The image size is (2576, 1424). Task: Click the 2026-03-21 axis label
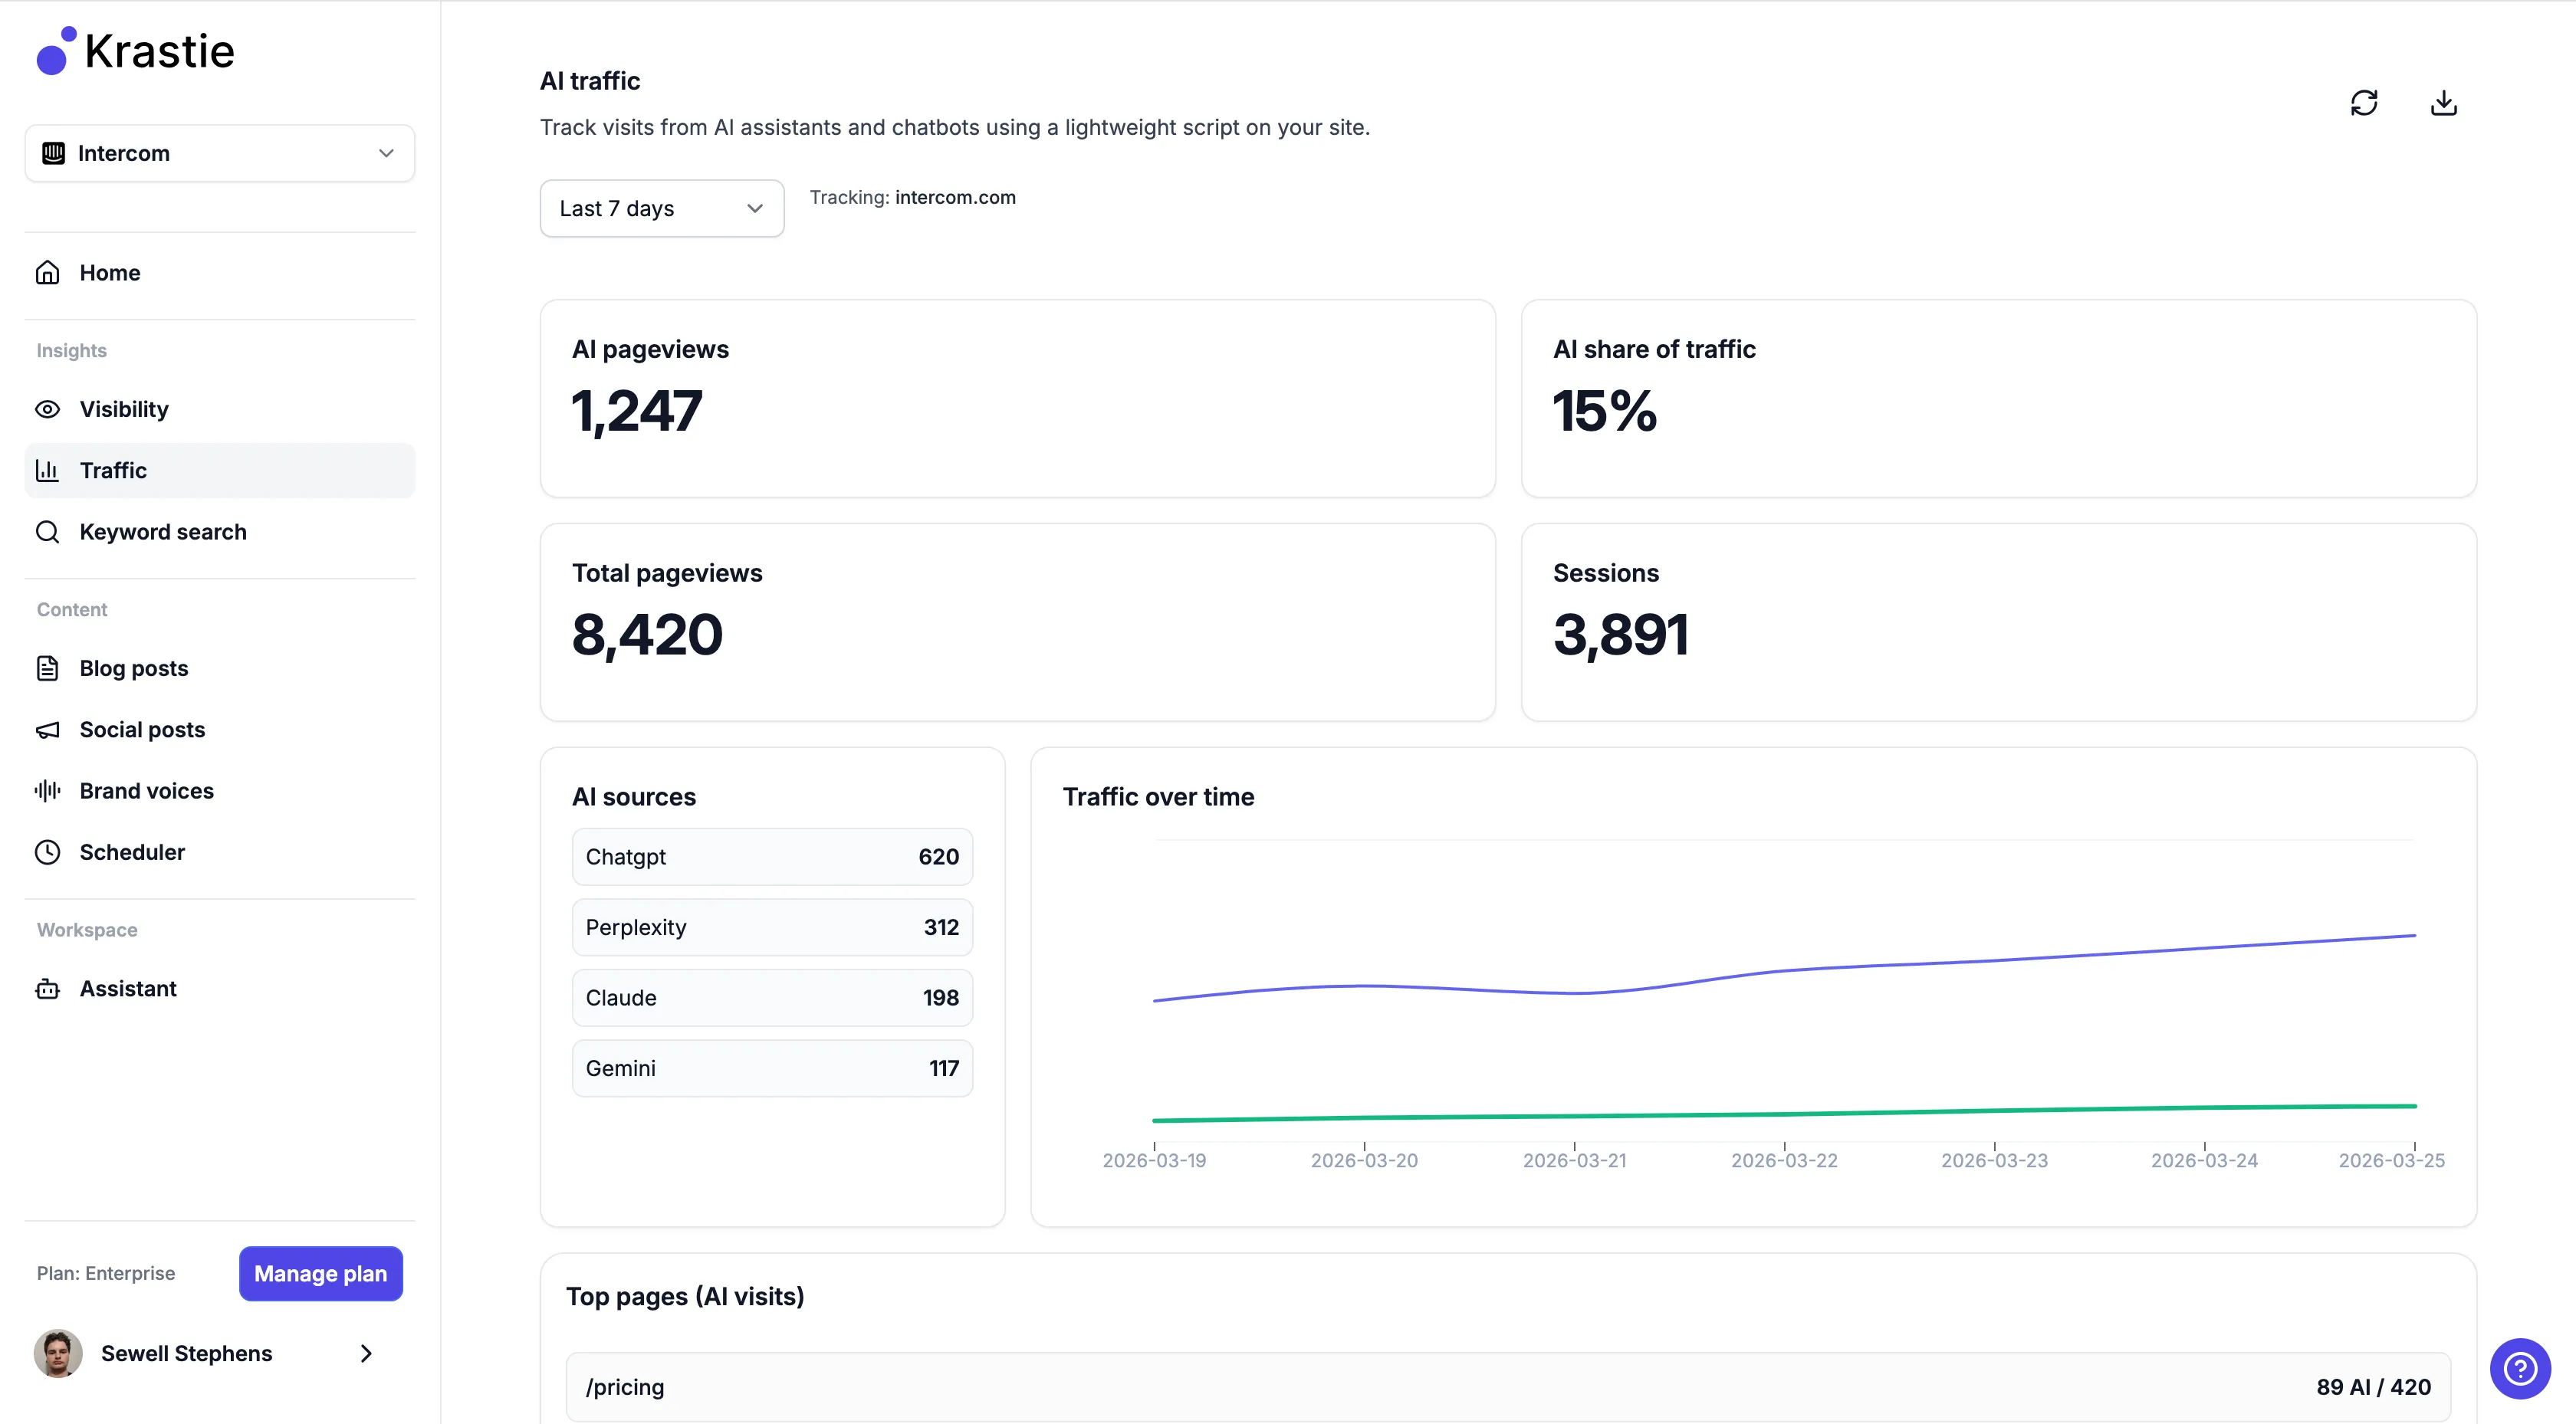1574,1160
